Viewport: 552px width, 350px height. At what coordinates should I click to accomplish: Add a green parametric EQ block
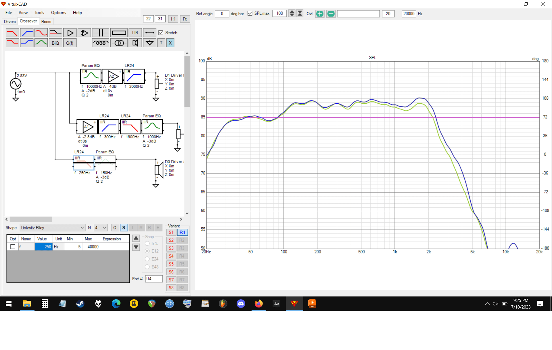pyautogui.click(x=41, y=43)
